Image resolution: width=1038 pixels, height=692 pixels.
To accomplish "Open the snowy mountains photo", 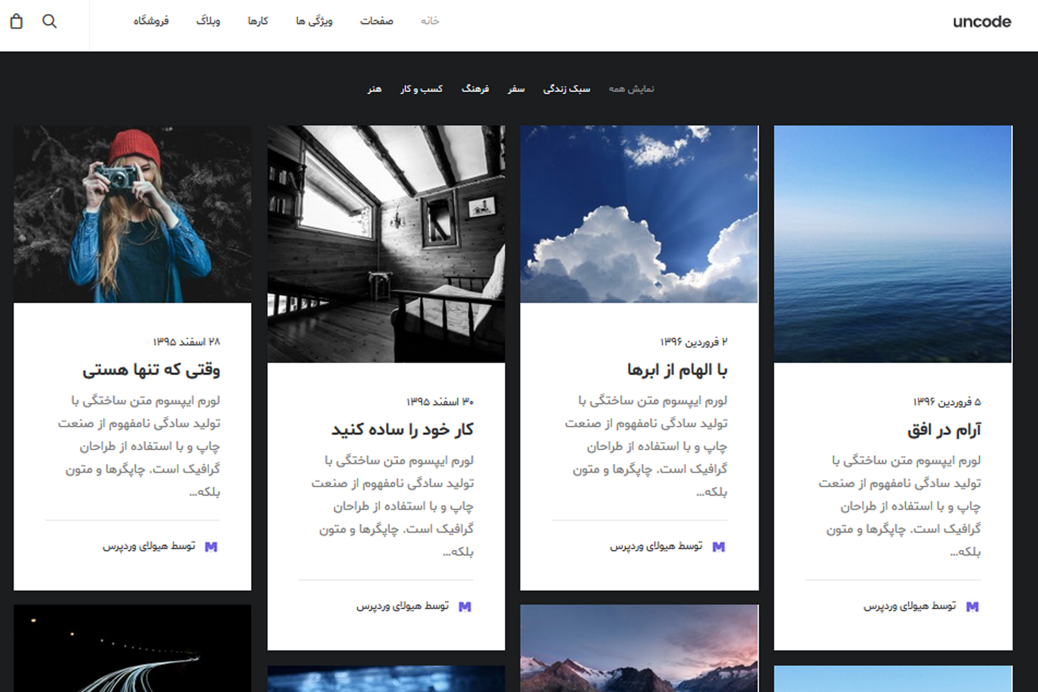I will (x=639, y=649).
